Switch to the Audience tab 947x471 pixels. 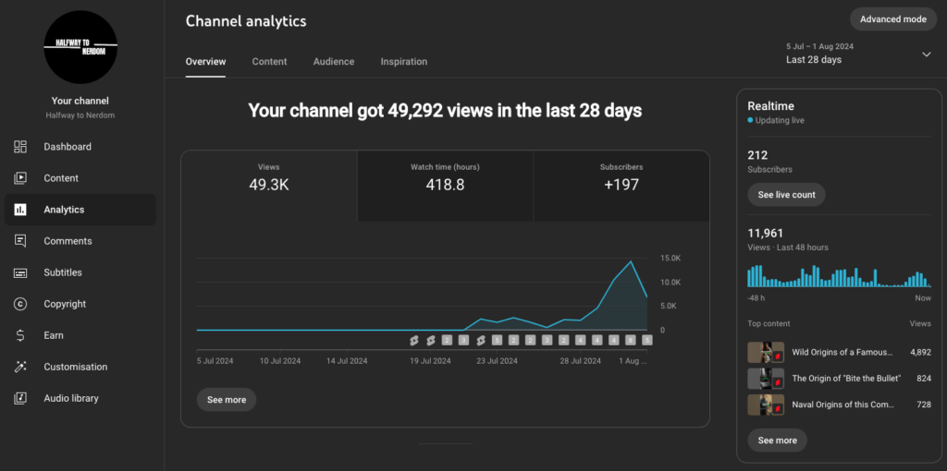click(x=334, y=62)
